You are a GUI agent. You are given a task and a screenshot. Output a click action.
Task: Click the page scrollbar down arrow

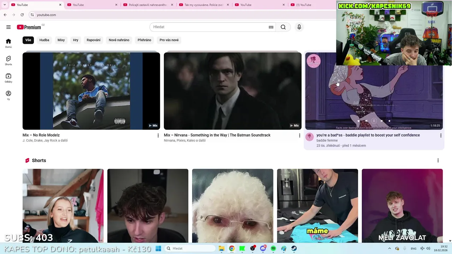[x=450, y=241]
